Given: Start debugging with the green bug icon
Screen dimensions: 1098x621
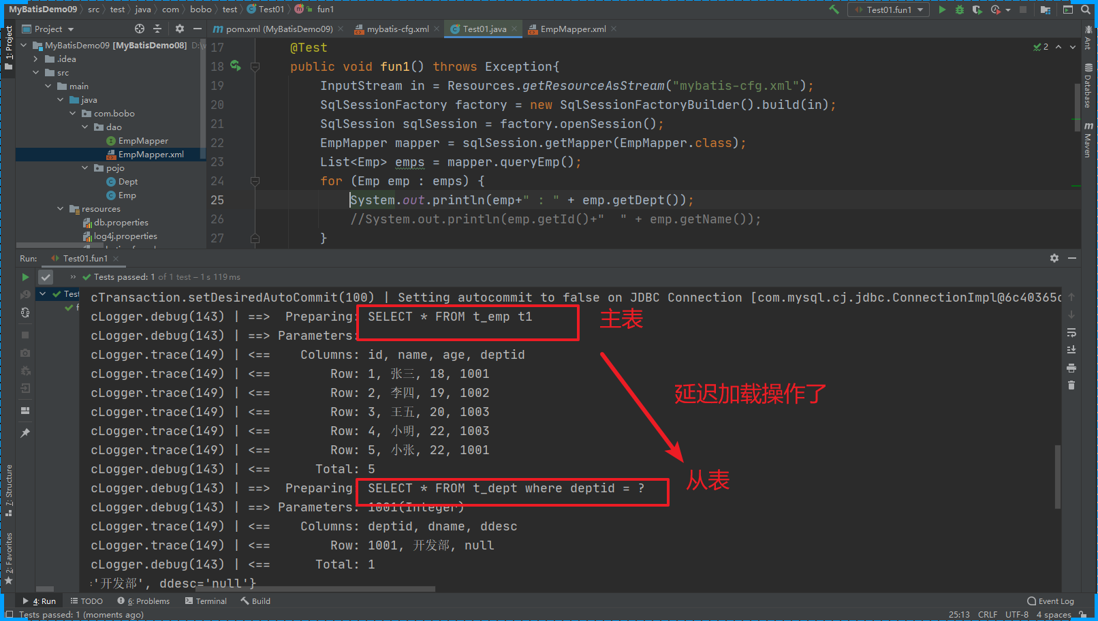Looking at the screenshot, I should (959, 10).
